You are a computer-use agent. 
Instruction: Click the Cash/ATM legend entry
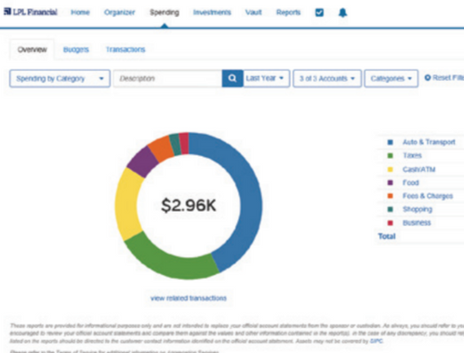click(x=418, y=169)
